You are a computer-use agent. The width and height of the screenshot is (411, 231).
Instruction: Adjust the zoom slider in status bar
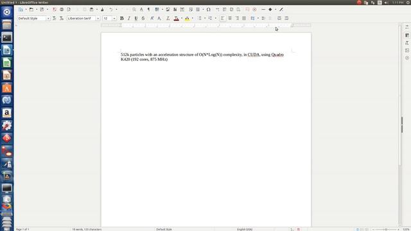[x=386, y=230]
